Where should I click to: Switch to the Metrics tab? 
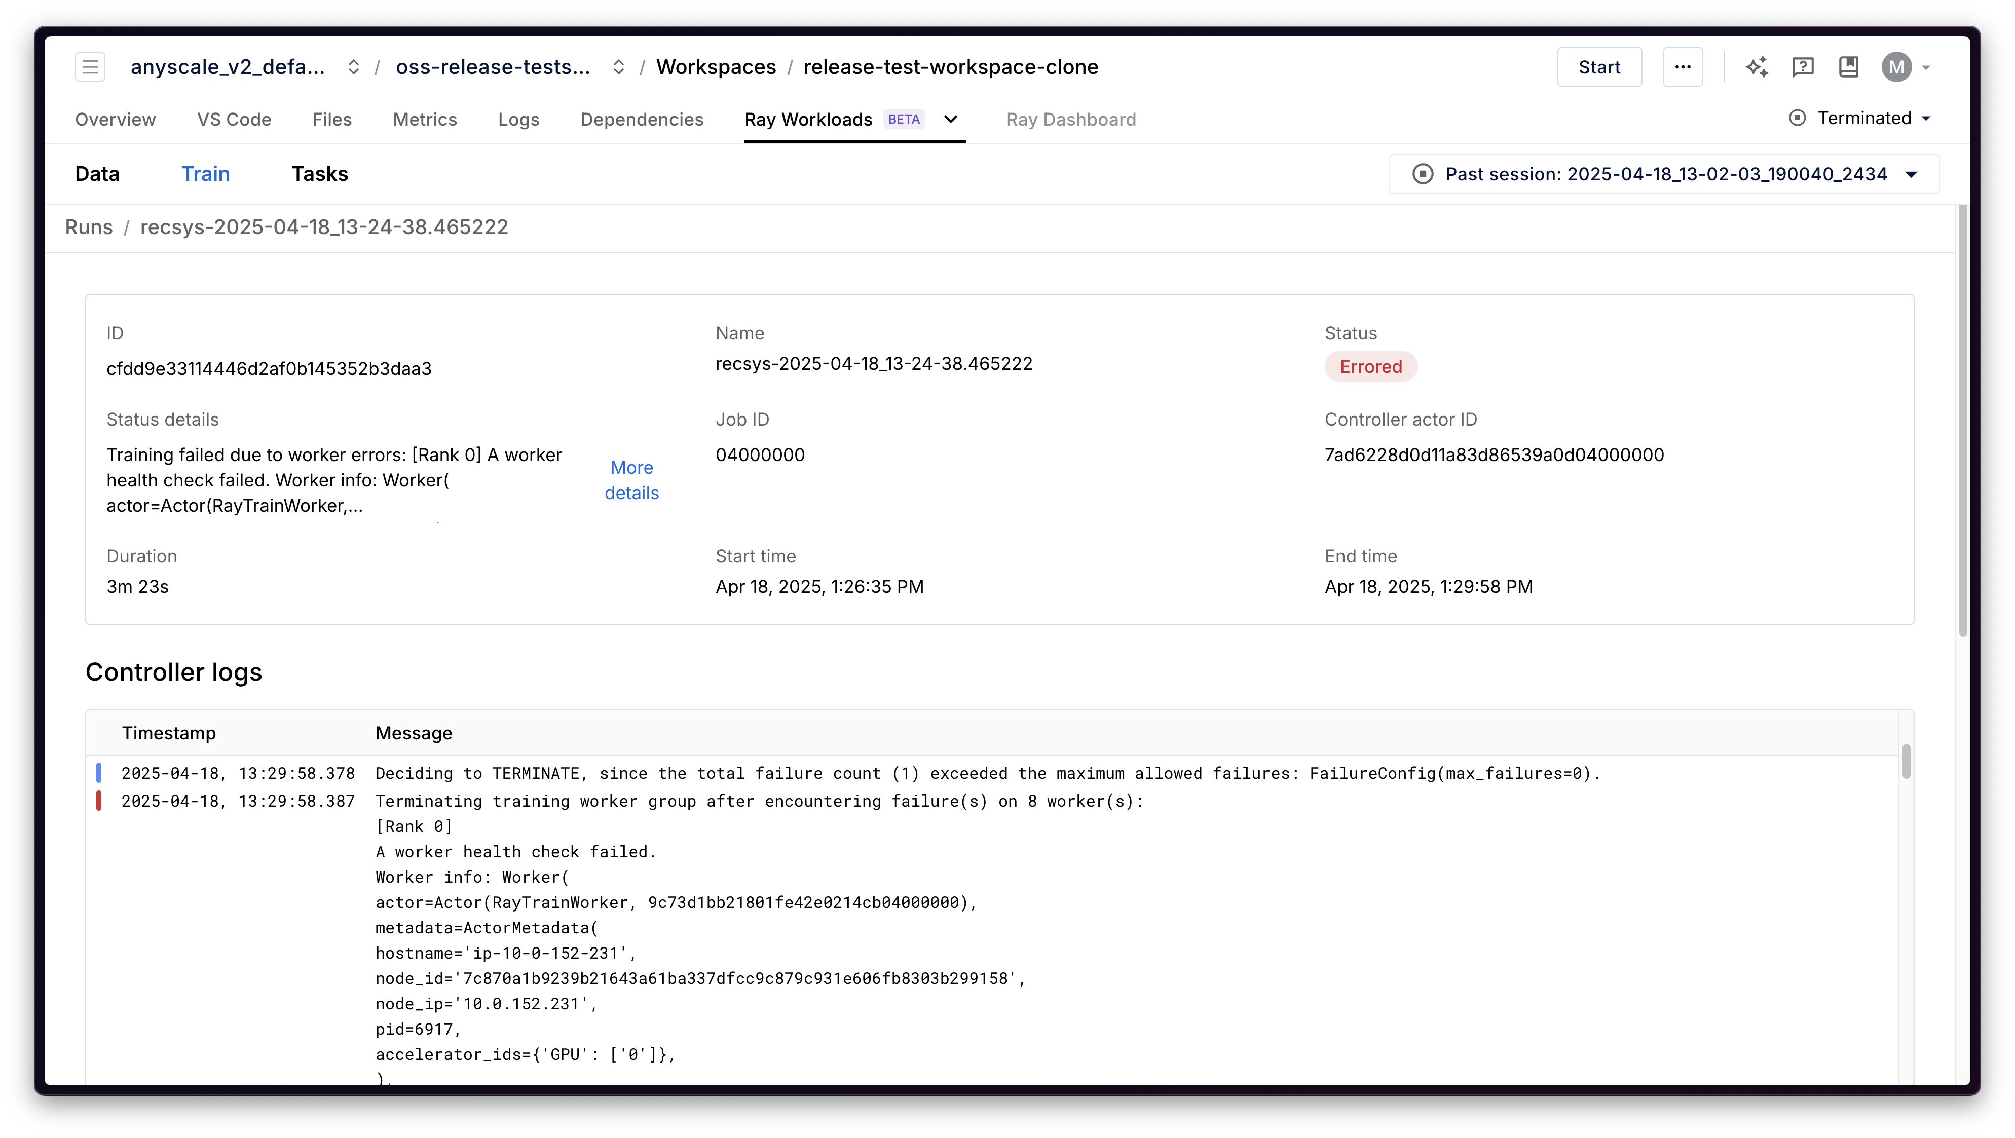[x=424, y=120]
